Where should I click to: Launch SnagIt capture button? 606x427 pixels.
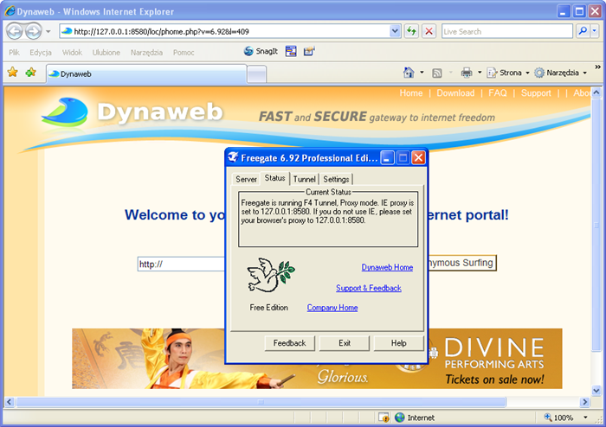[261, 51]
